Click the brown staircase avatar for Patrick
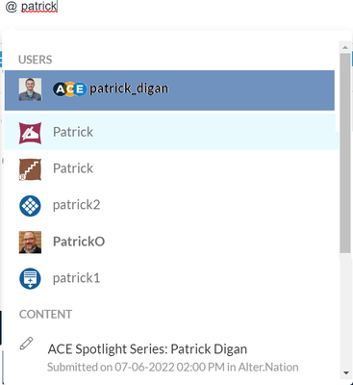Screen dimensions: 353x385 (30, 169)
